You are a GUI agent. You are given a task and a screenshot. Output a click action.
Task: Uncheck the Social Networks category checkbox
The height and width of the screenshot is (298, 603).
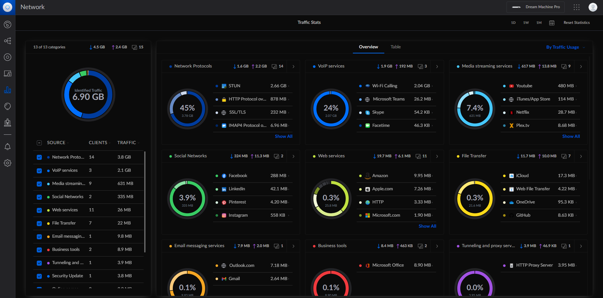pyautogui.click(x=39, y=197)
